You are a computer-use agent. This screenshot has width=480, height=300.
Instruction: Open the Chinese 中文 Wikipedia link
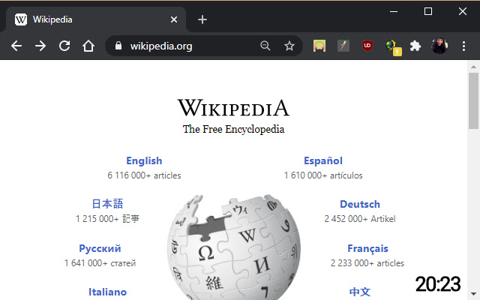360,292
